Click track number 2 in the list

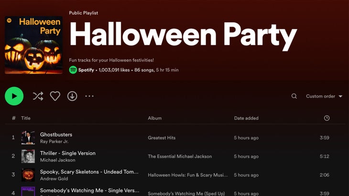[13, 156]
